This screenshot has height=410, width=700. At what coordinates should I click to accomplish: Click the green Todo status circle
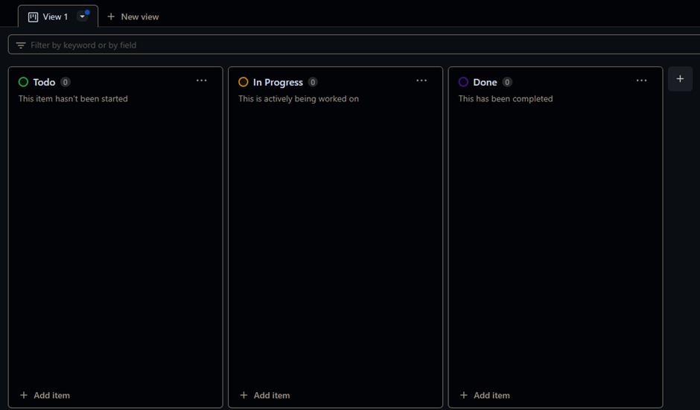(23, 82)
